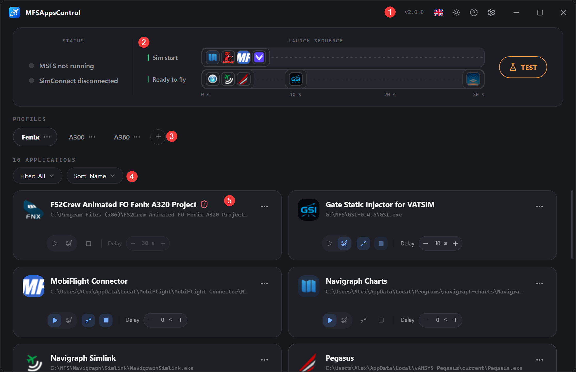The image size is (576, 372).
Task: Increase delay for MobiFlight Connector
Action: click(180, 320)
